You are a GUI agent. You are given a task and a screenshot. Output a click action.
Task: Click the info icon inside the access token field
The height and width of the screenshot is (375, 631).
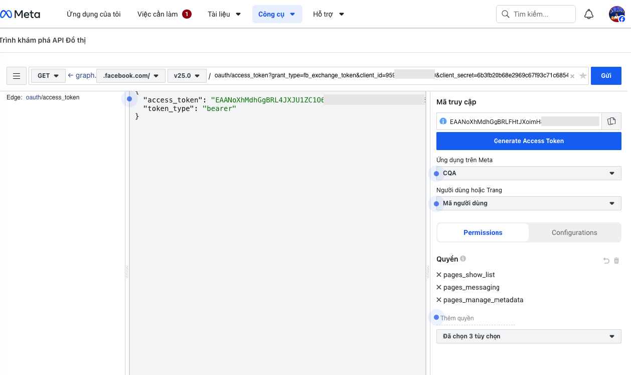click(x=443, y=121)
